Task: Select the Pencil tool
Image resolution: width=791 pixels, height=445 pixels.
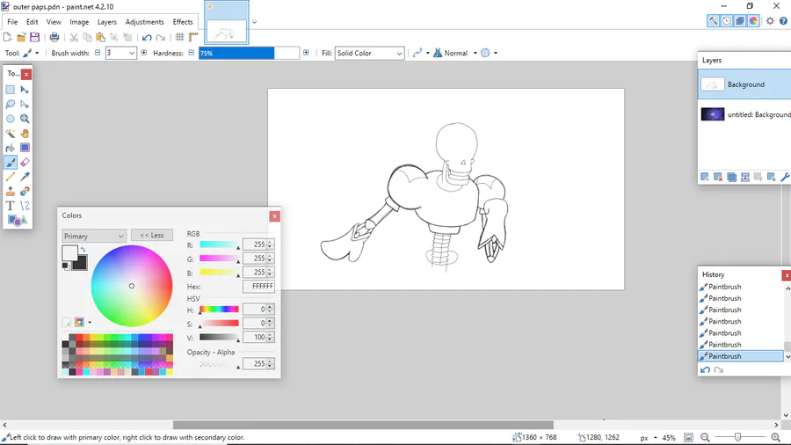Action: [10, 177]
